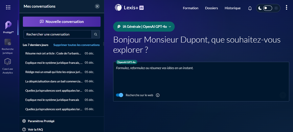Open Recherche juridique in sidebar
This screenshot has height=132, width=293.
pyautogui.click(x=8, y=46)
